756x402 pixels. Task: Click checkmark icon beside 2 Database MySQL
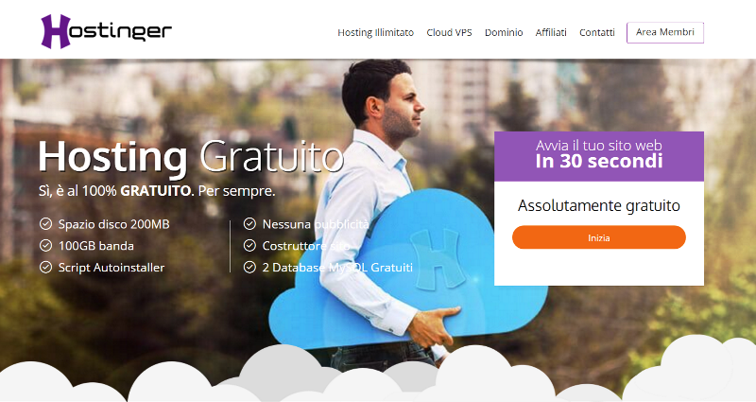click(249, 268)
